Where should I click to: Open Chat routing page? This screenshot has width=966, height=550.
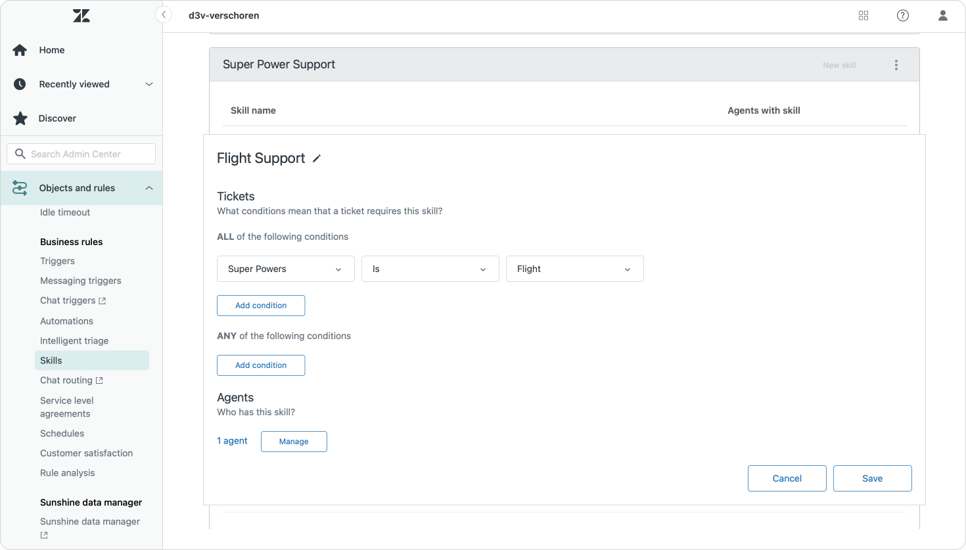(x=66, y=380)
